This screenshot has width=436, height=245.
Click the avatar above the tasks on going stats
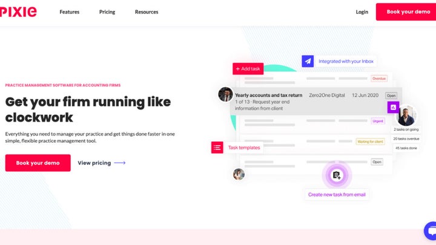coord(406,116)
